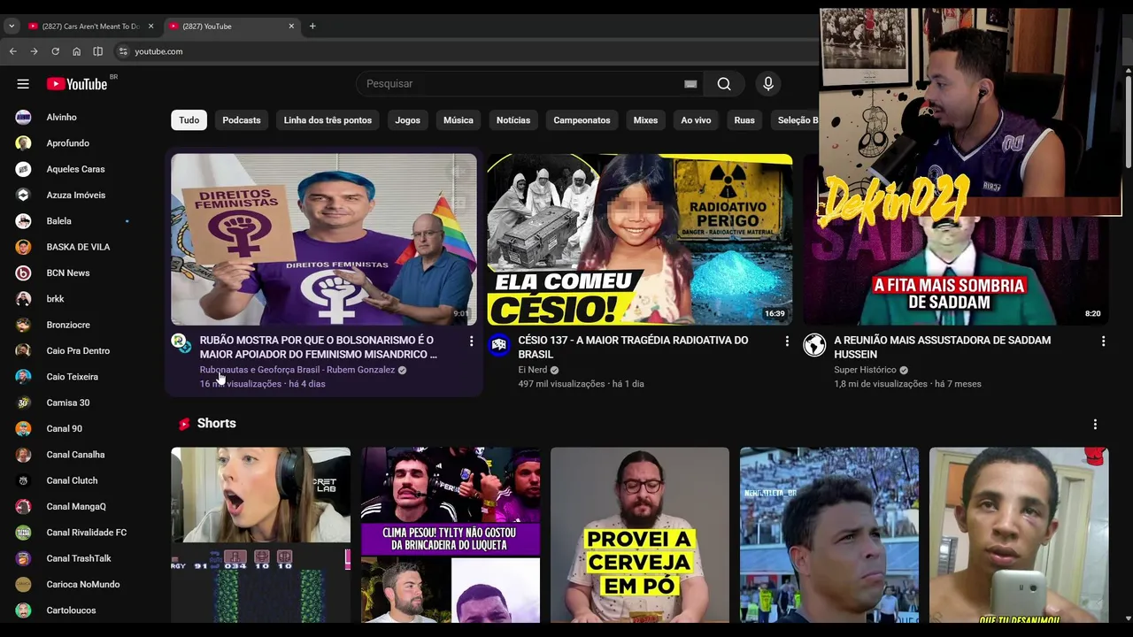Open Alvinho channel avatar in sidebar
Viewport: 1133px width, 637px height.
point(24,118)
